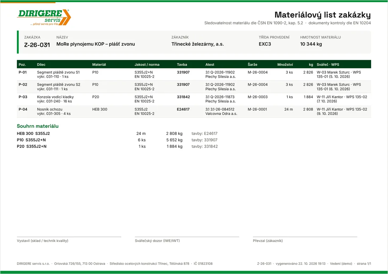
Task: Click summary text 'tavby: E24617'
Action: 204,133
